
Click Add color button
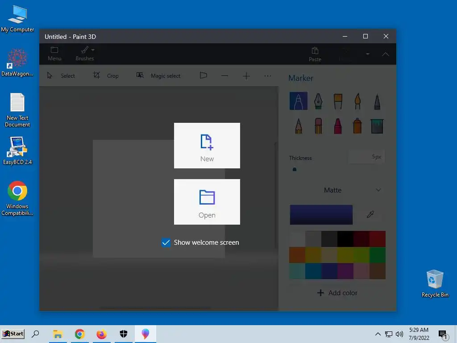(x=337, y=293)
